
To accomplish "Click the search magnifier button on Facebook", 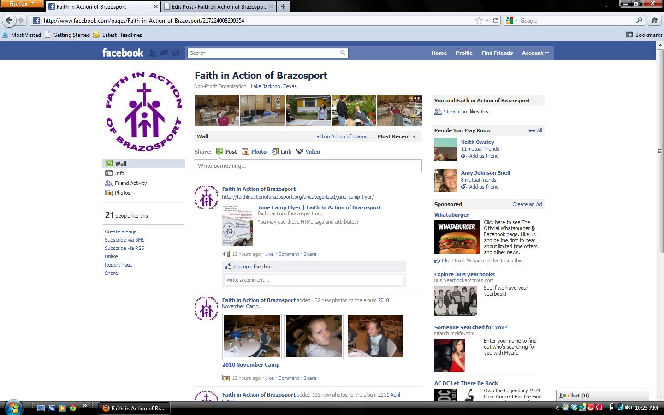I will [343, 53].
